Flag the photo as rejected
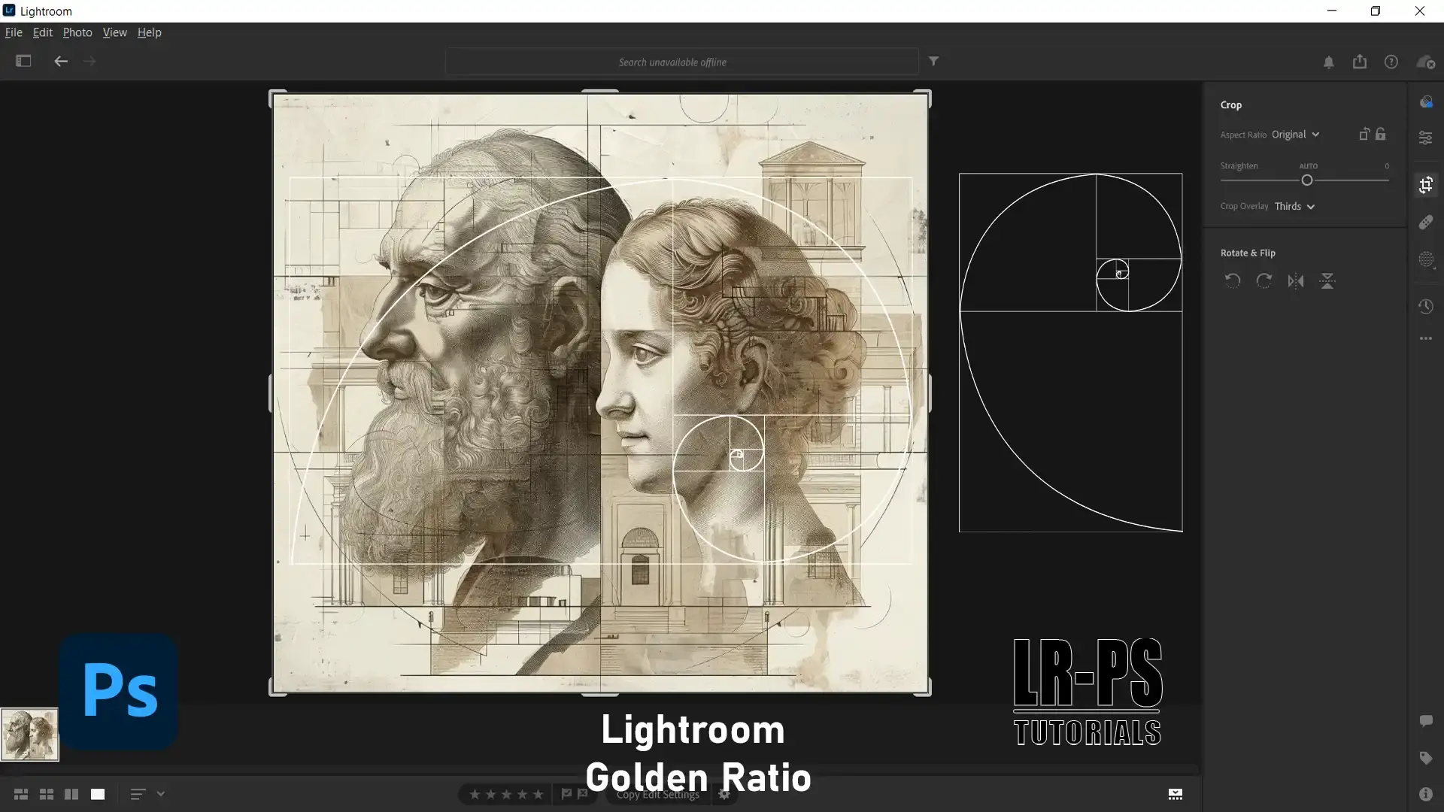 [x=583, y=794]
